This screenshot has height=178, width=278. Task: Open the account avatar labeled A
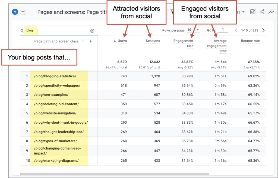point(15,12)
